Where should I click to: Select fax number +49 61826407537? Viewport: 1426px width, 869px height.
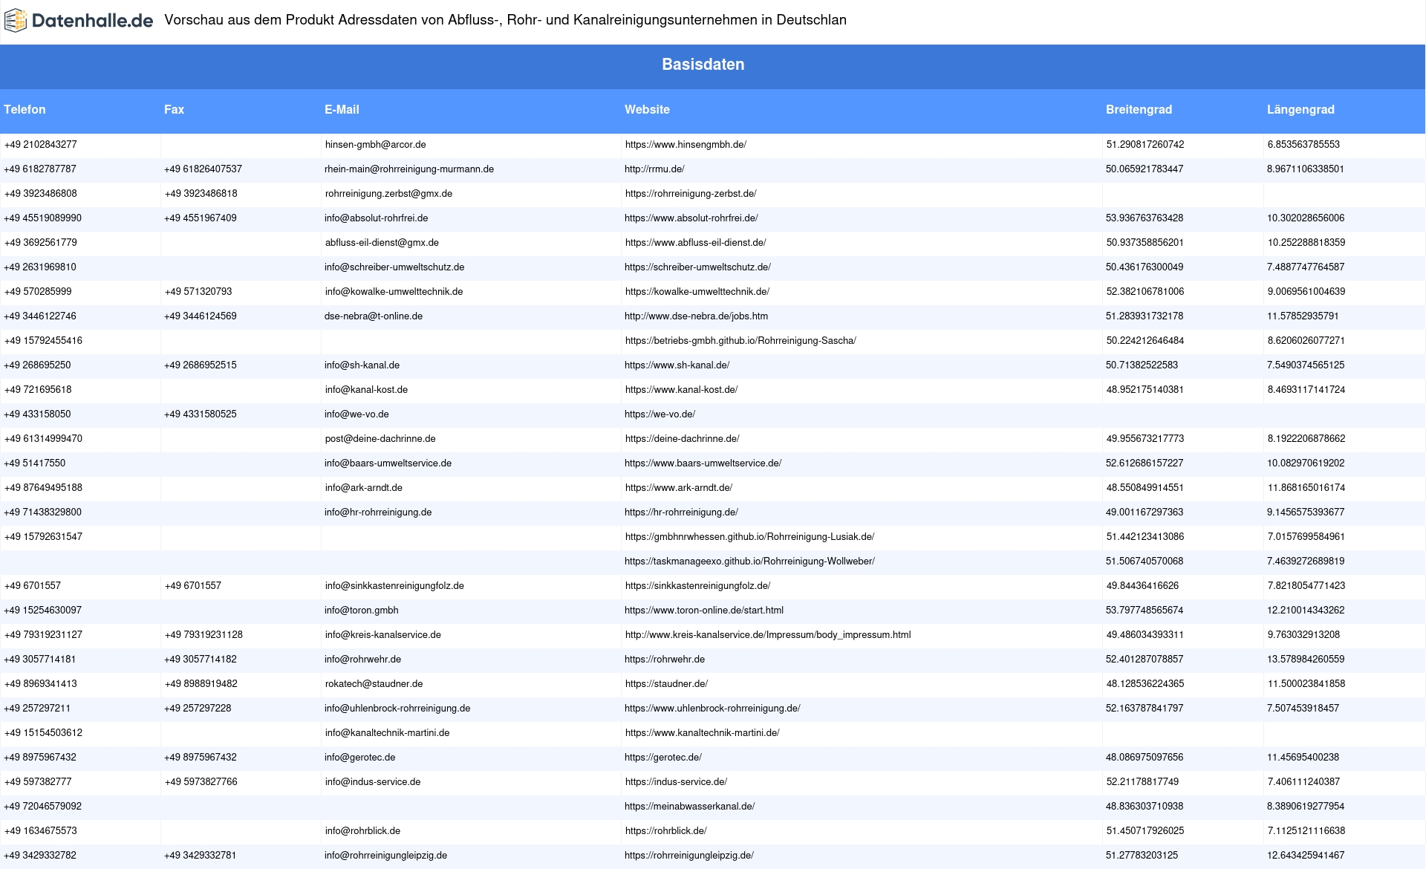click(x=203, y=169)
